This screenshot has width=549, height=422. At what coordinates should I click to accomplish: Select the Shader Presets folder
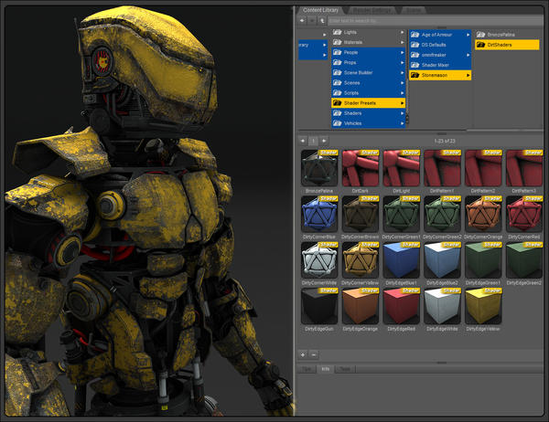369,103
